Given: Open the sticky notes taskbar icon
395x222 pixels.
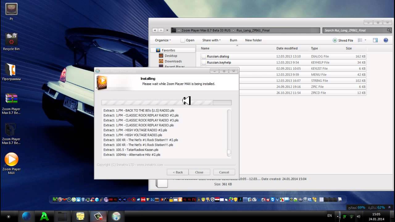Looking at the screenshot, I should 80,216.
